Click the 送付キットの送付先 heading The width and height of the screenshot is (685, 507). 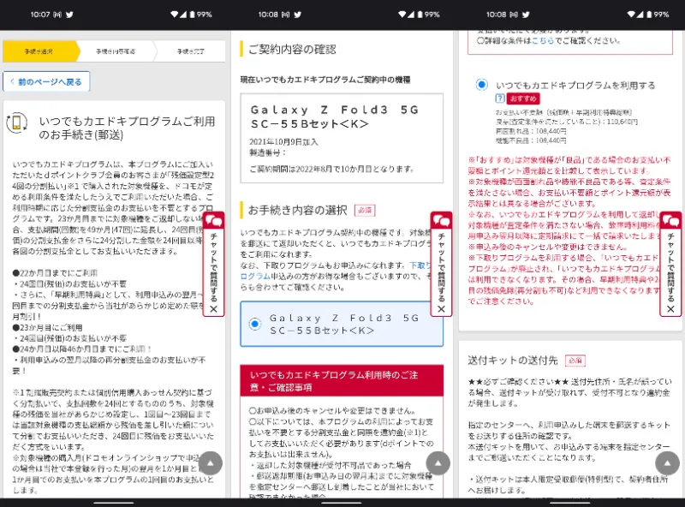[513, 361]
